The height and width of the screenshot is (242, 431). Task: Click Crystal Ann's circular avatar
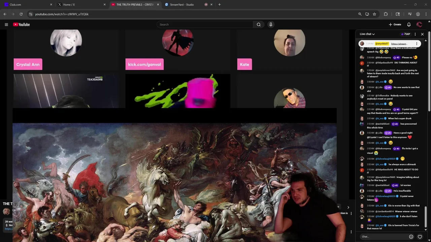66,42
